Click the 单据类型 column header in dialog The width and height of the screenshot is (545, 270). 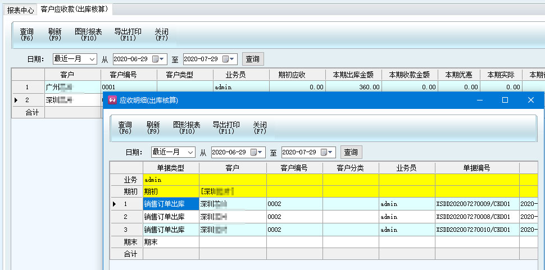click(x=171, y=168)
